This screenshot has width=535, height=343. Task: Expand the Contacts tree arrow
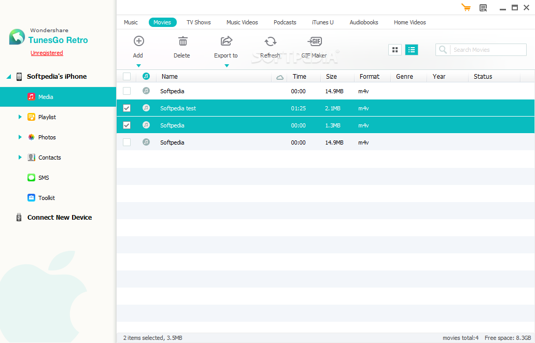click(x=20, y=157)
